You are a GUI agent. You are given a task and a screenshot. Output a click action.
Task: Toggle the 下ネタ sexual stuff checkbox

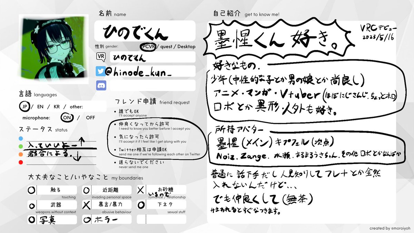(x=141, y=205)
